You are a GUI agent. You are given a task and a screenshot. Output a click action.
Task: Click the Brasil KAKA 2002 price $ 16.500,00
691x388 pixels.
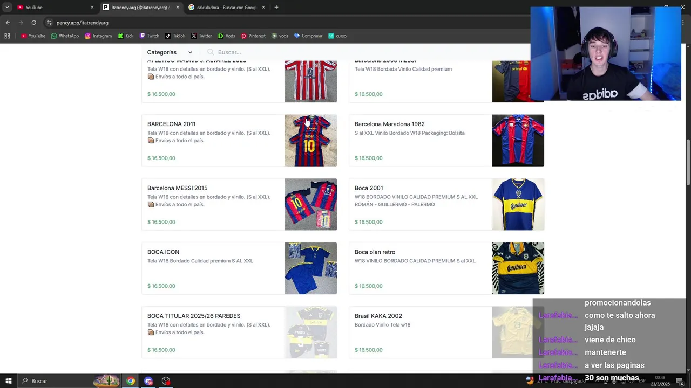click(x=369, y=350)
